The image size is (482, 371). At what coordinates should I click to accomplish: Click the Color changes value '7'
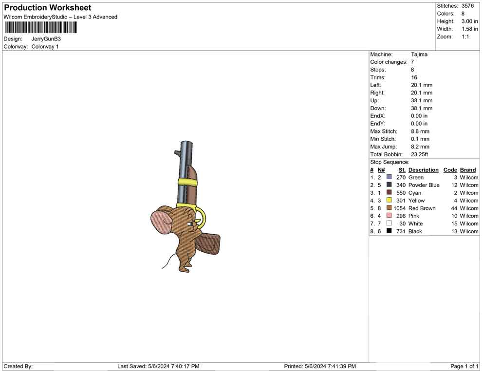pos(412,62)
